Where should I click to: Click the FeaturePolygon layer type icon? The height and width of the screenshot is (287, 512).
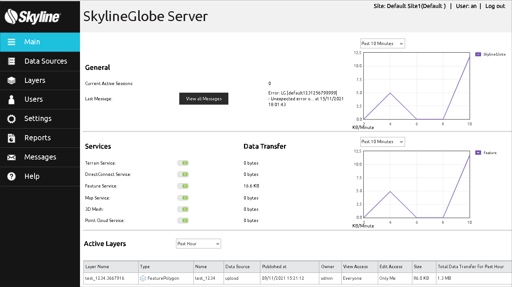(143, 278)
